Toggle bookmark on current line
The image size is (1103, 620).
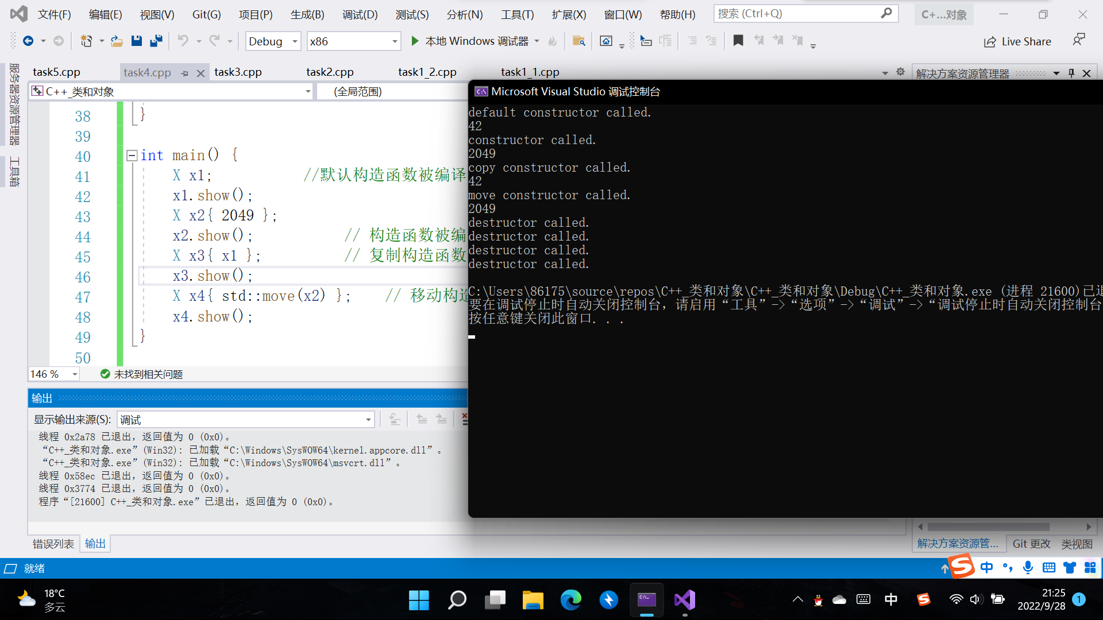point(738,41)
